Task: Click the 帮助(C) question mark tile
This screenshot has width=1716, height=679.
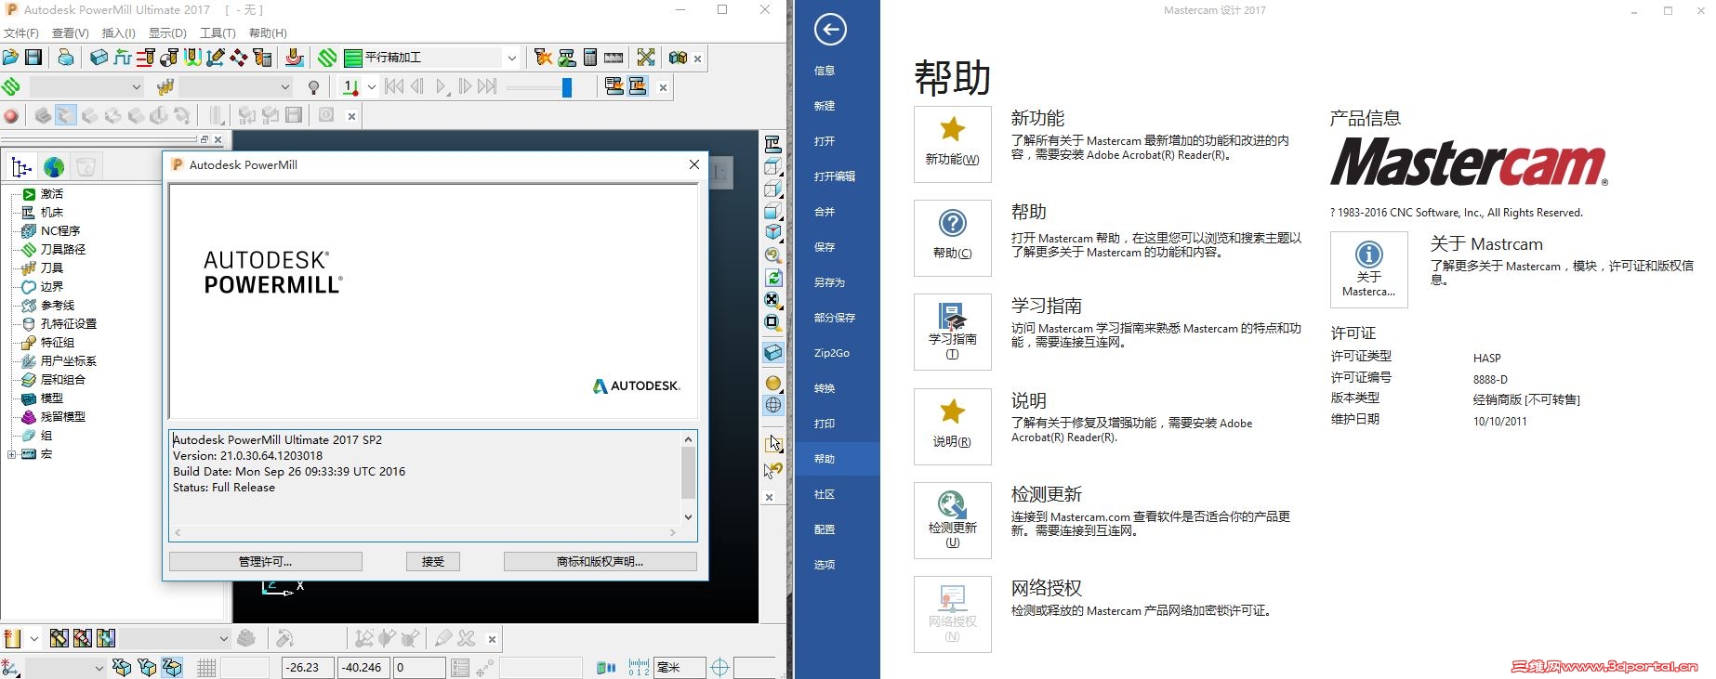Action: pos(952,238)
